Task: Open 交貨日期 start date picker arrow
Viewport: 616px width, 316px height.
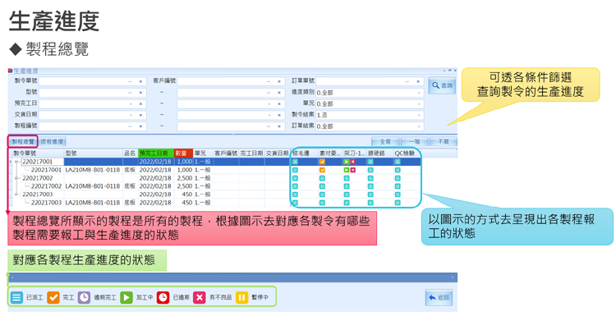Action: pos(131,116)
